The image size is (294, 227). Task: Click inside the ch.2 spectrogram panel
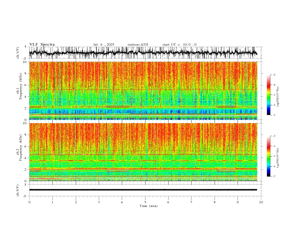click(x=143, y=152)
